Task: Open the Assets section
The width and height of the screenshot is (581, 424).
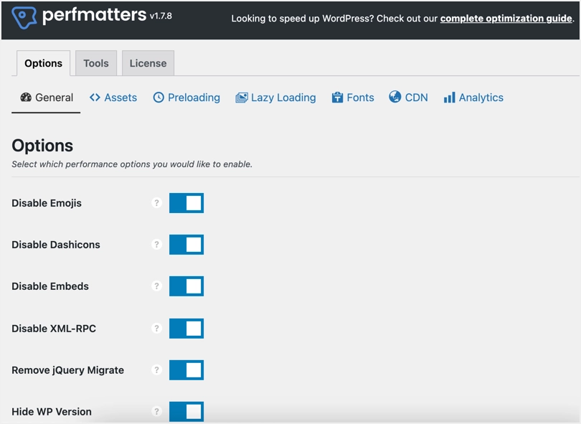Action: (113, 98)
